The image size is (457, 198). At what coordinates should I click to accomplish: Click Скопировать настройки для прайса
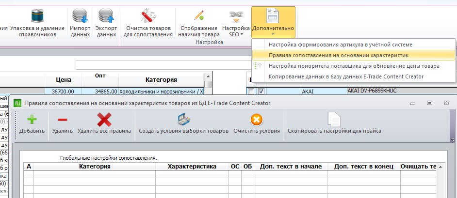pyautogui.click(x=334, y=123)
